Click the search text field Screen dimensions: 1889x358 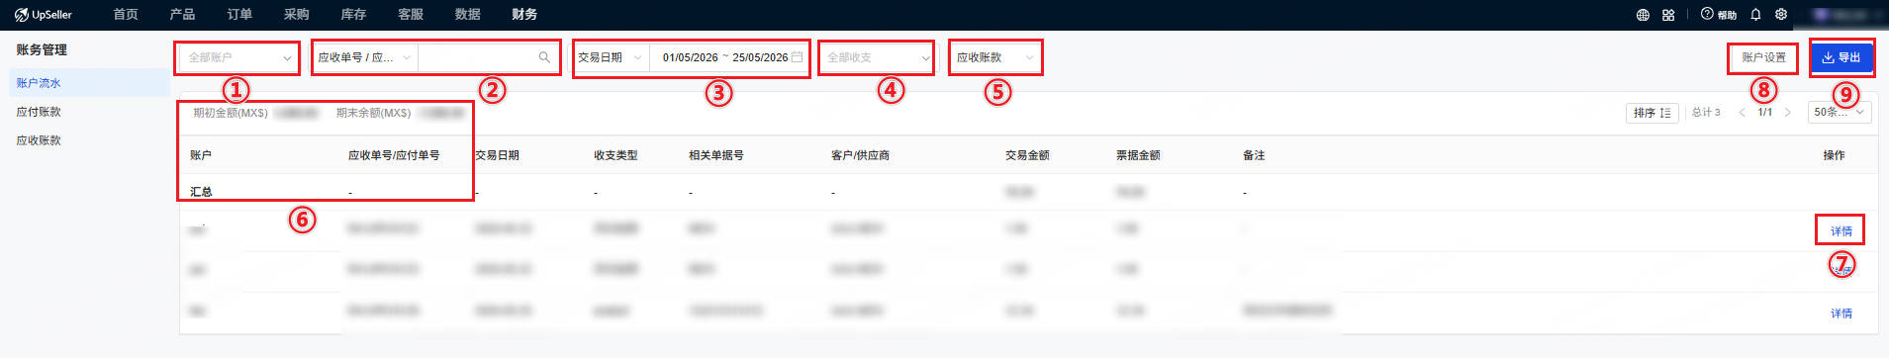coord(478,57)
